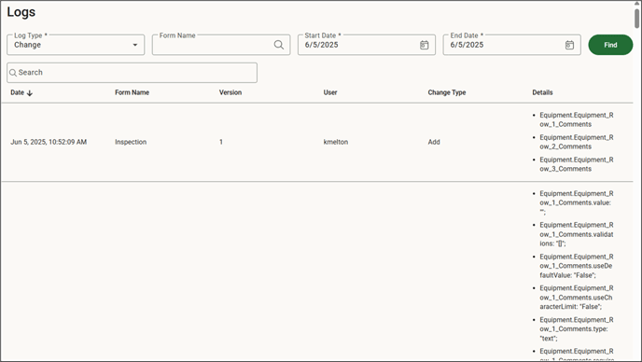The image size is (642, 362).
Task: Open the End Date calendar picker
Action: [569, 45]
